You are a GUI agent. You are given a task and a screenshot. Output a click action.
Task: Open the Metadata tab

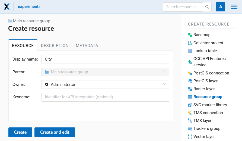point(87,46)
